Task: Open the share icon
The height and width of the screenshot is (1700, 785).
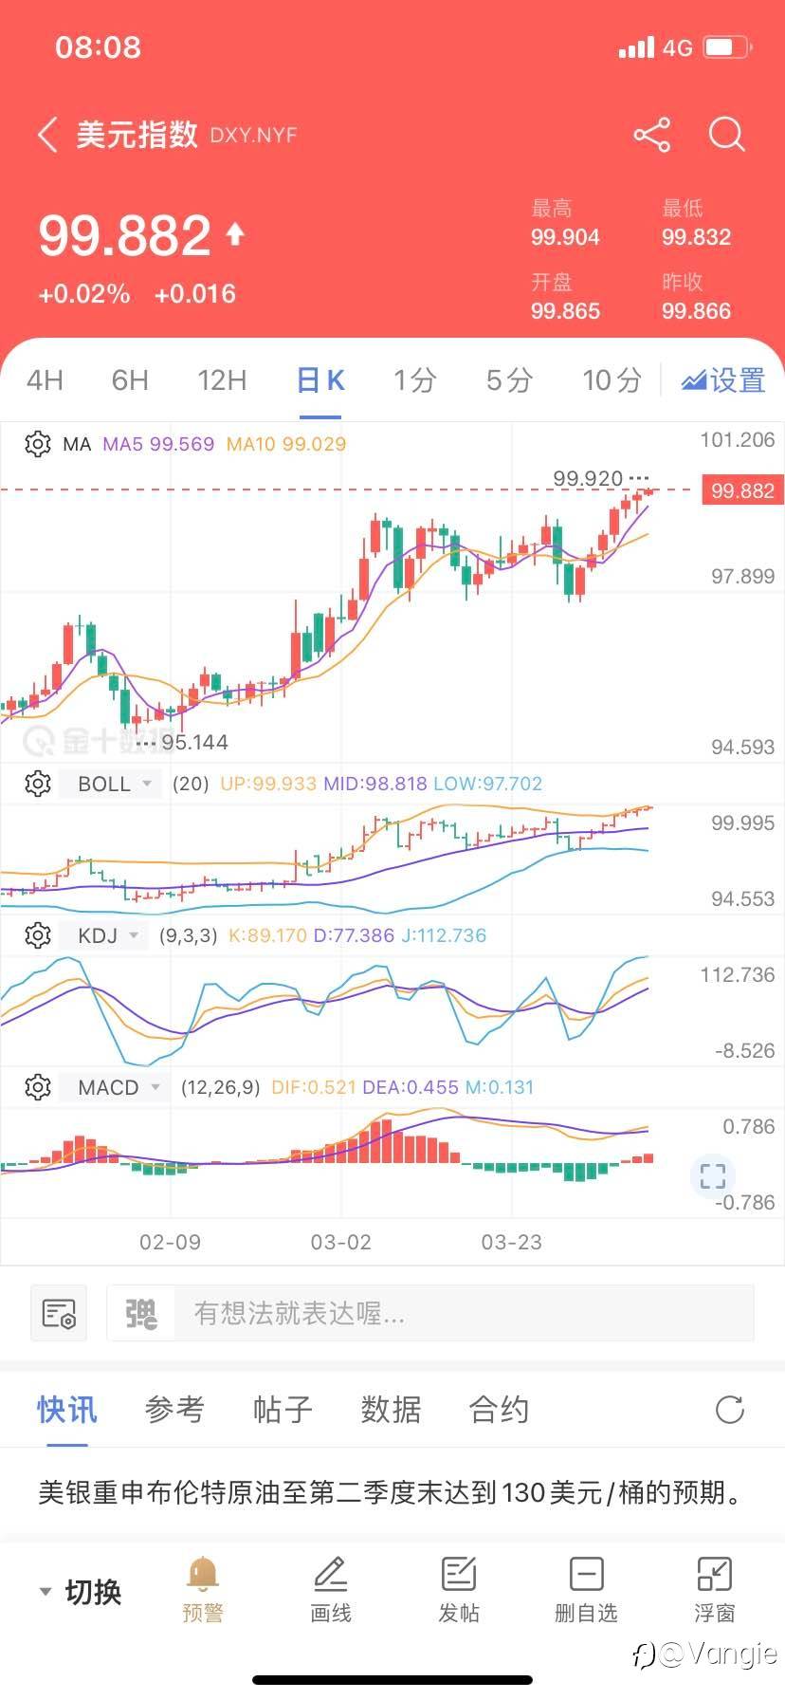Action: coord(651,135)
